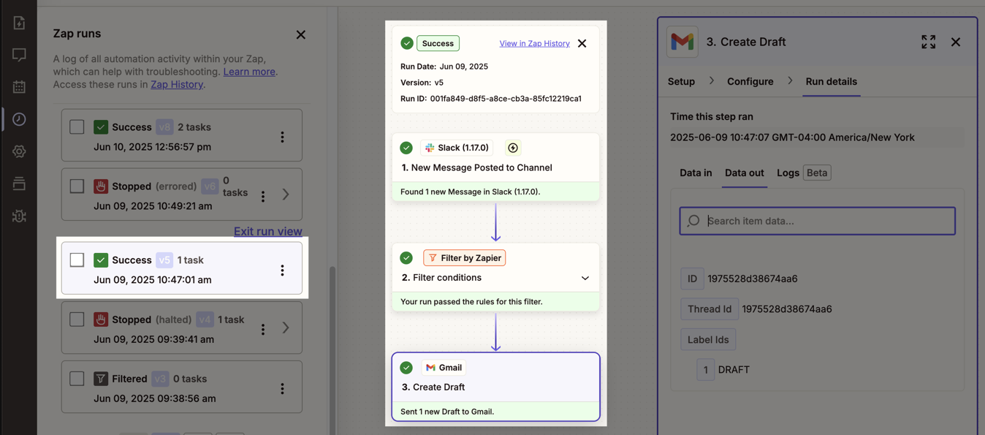Close the run summary card
The image size is (985, 435).
coord(582,43)
